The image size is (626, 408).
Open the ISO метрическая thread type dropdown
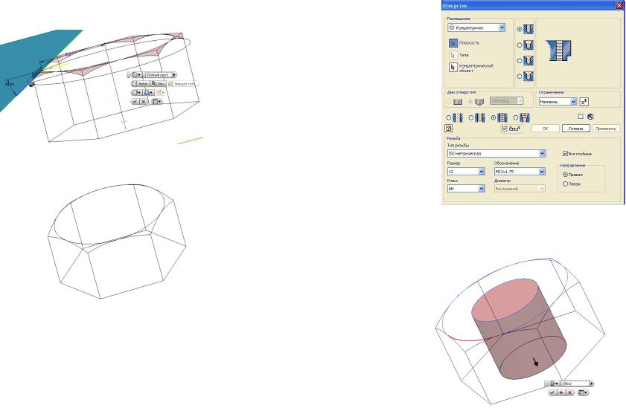click(542, 153)
